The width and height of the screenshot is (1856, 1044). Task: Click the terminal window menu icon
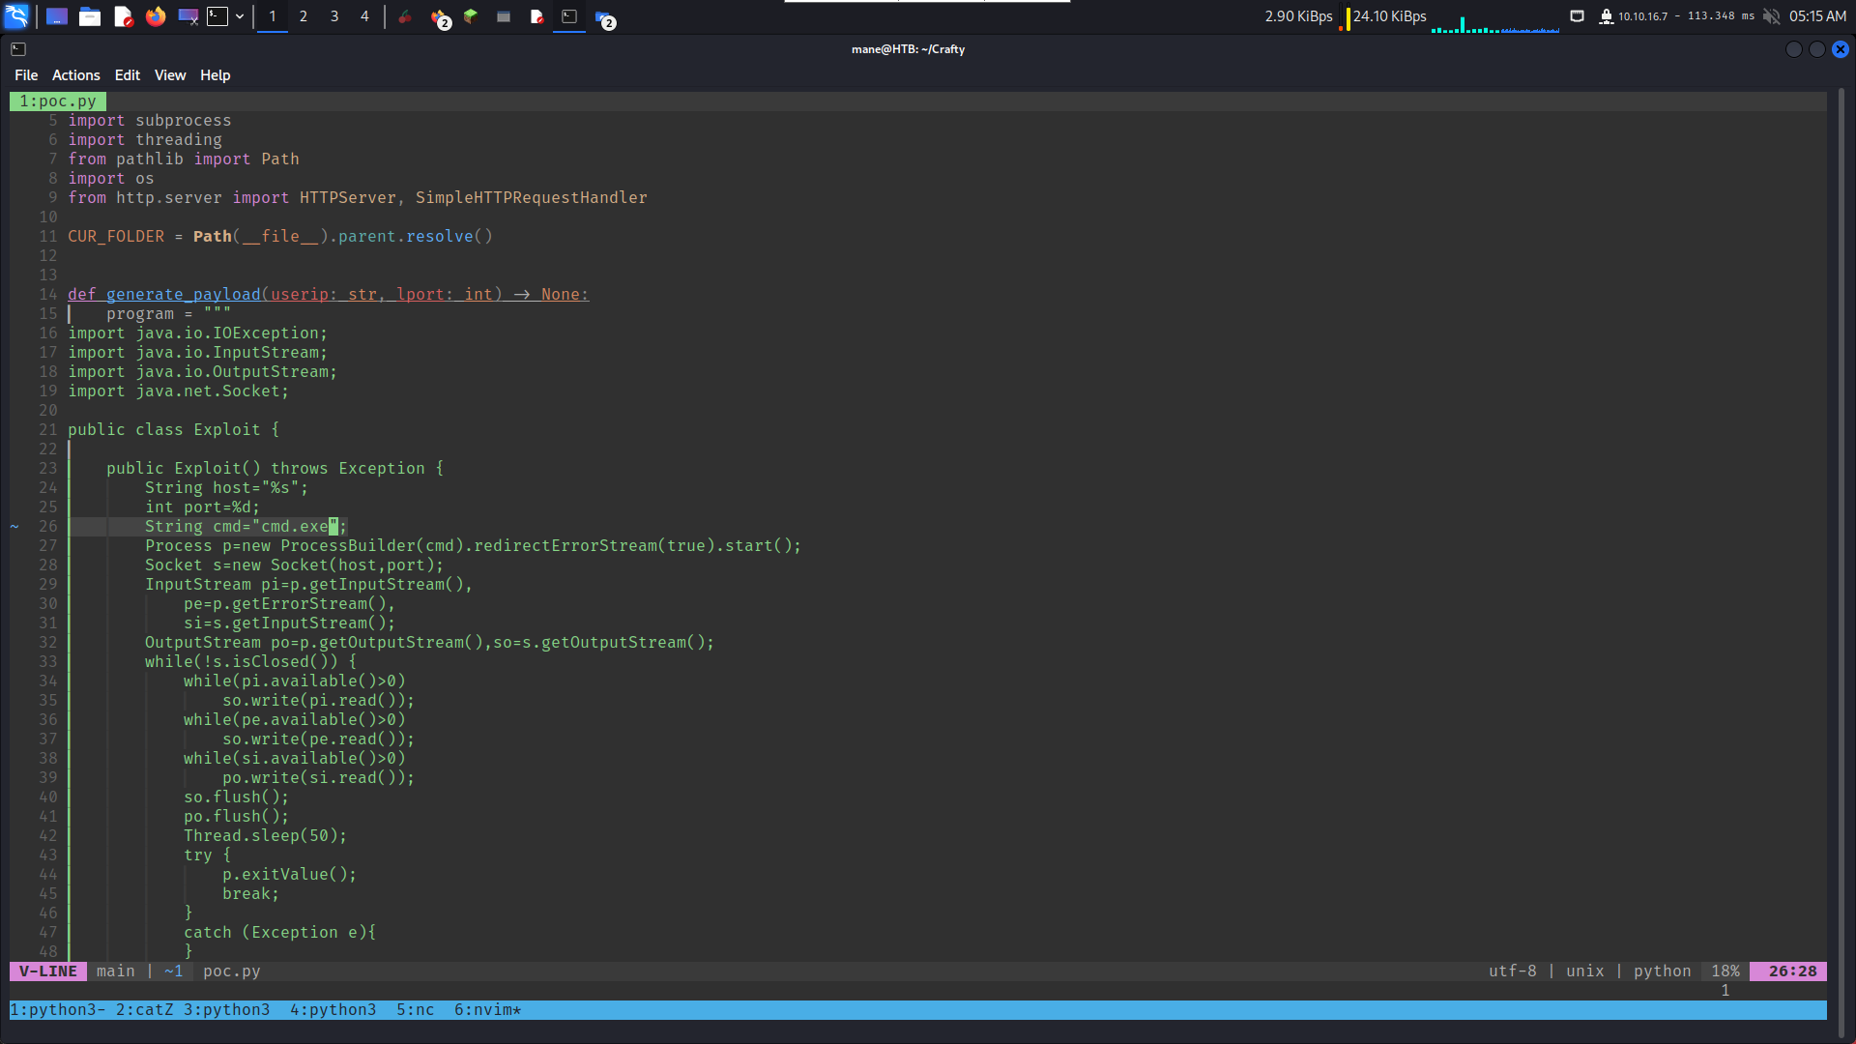tap(18, 48)
